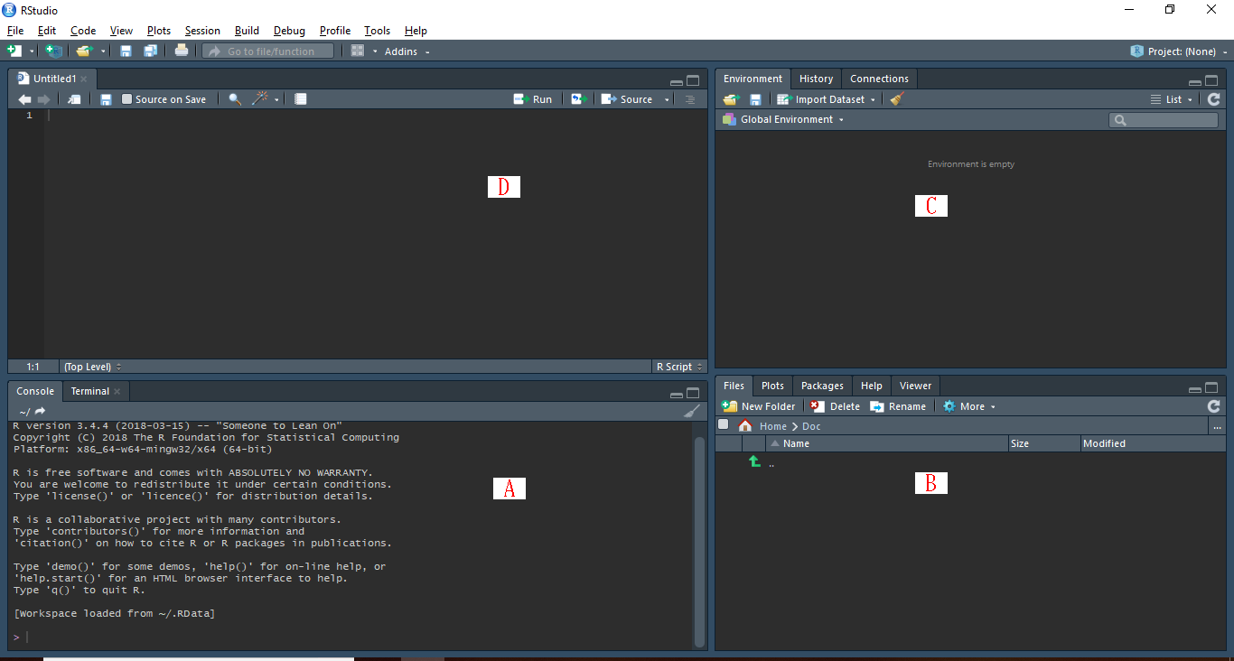
Task: Click the Print icon in main toolbar
Action: coord(182,51)
